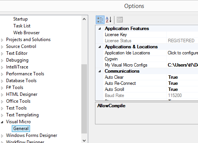Select the Cygwin property name
Viewport: 198px width, 143px height.
pos(111,59)
